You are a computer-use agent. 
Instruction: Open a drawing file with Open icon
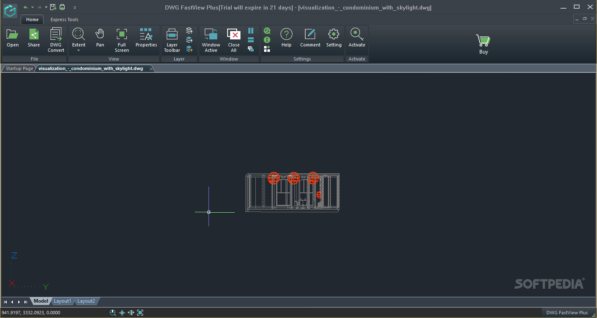pyautogui.click(x=13, y=38)
